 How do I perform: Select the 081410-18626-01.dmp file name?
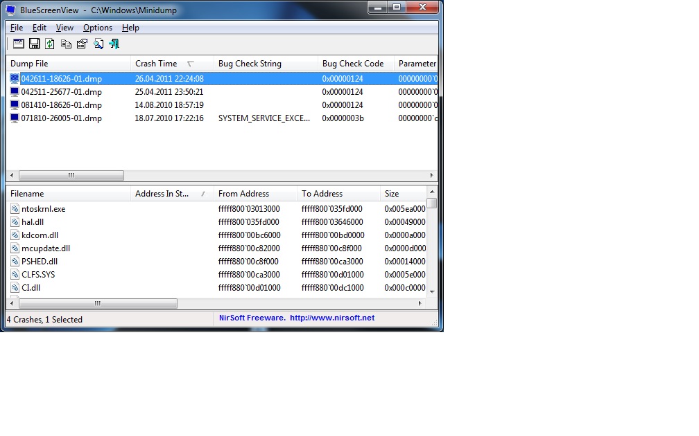tap(62, 105)
